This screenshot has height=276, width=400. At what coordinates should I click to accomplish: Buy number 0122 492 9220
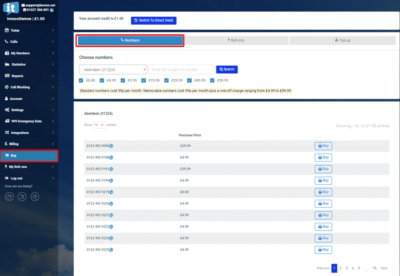coord(323,204)
